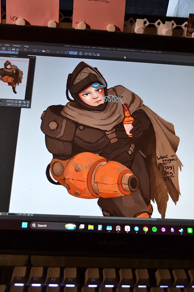Close the Navigator panel
194x292 pixels.
34,58
